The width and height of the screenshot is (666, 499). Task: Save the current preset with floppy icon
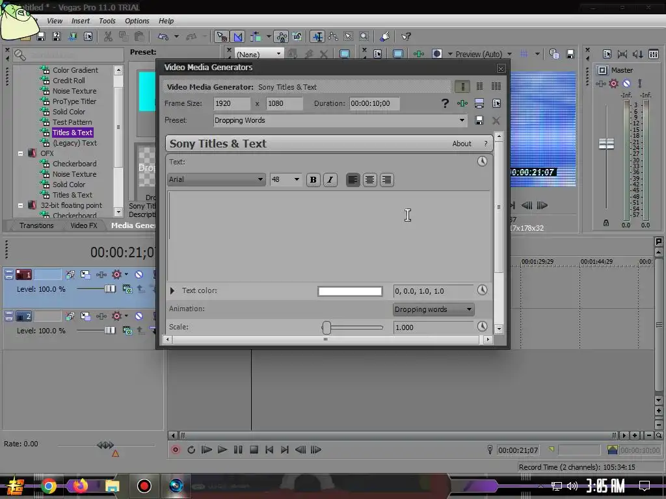pyautogui.click(x=479, y=120)
